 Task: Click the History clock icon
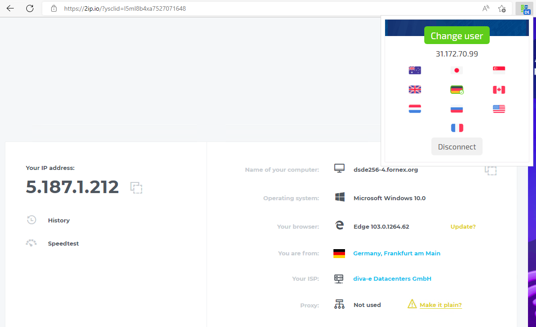(x=31, y=220)
